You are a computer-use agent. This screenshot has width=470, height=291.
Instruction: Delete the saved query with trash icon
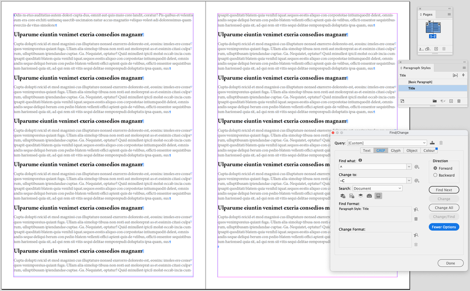[441, 143]
